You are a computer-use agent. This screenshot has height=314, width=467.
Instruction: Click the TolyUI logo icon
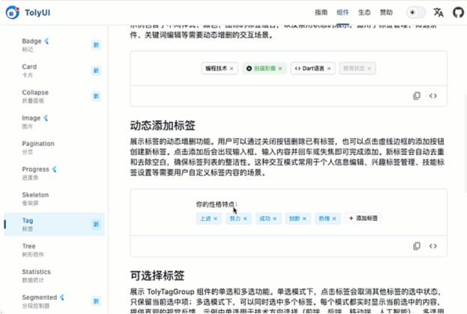[13, 13]
